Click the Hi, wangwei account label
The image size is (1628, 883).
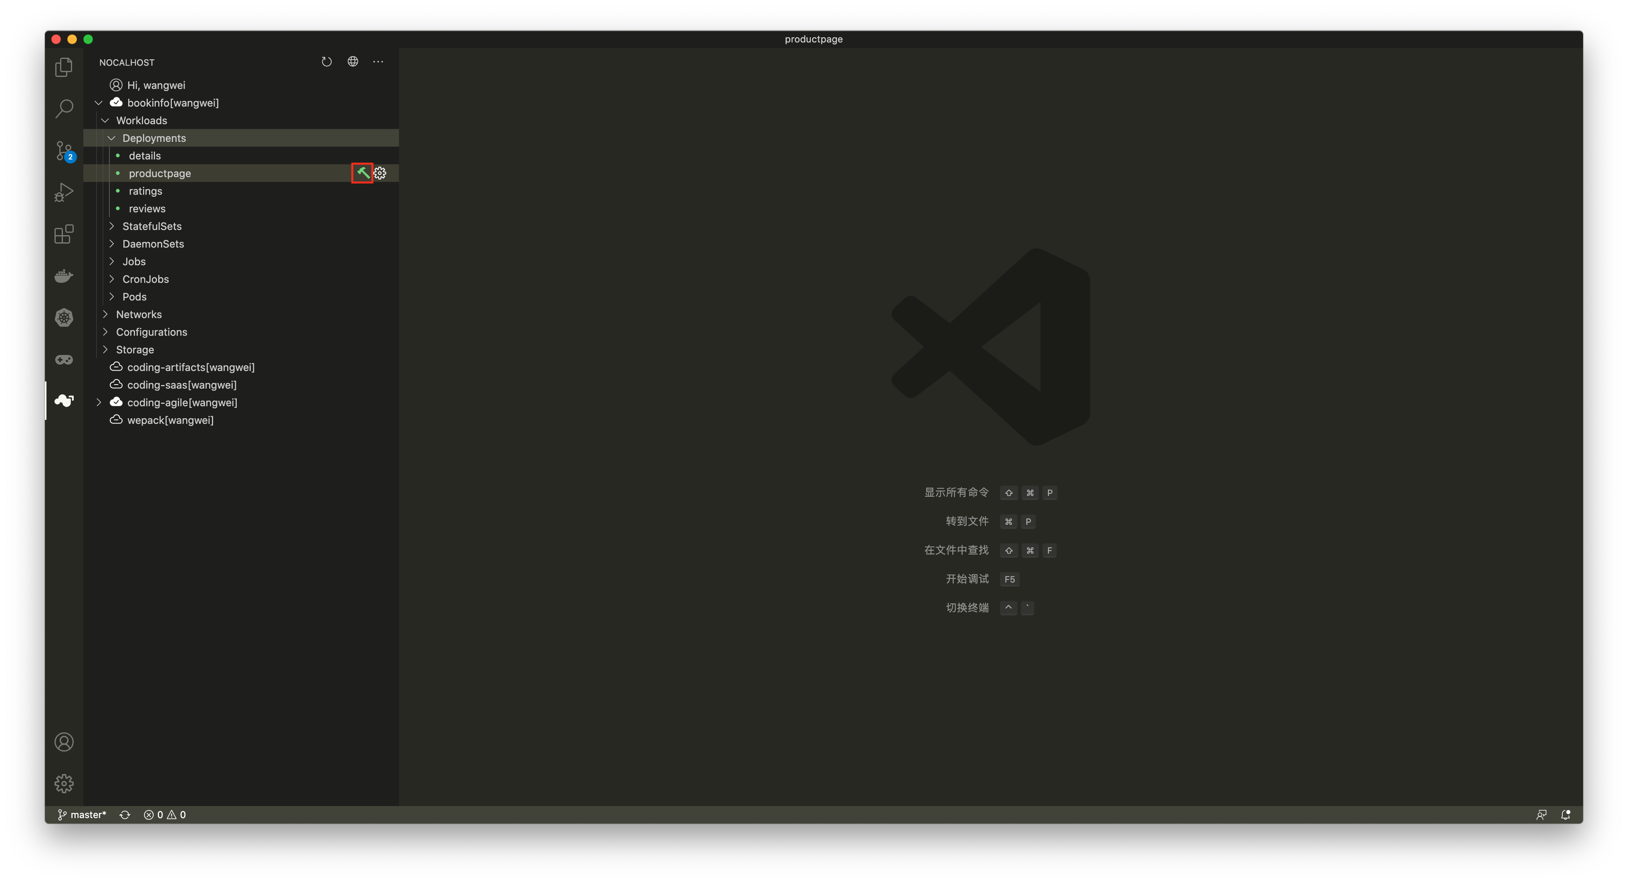tap(157, 85)
